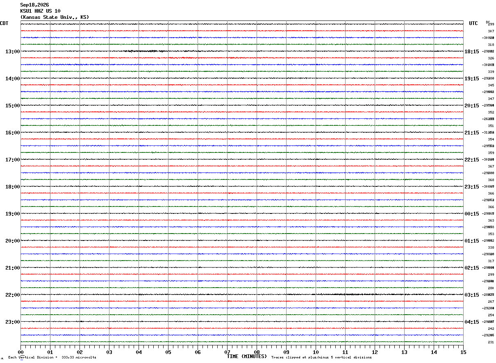Click the 03:15 UTC row label
This screenshot has width=496, height=363.
(x=472, y=295)
